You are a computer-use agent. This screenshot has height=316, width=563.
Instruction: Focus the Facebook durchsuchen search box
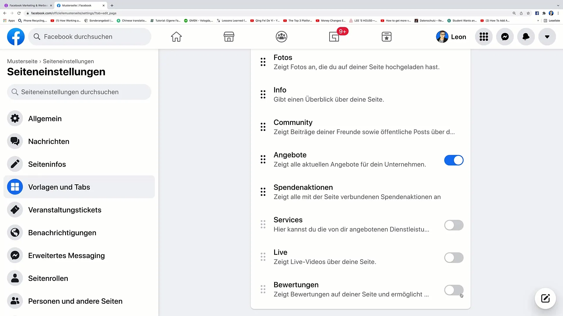(x=90, y=37)
